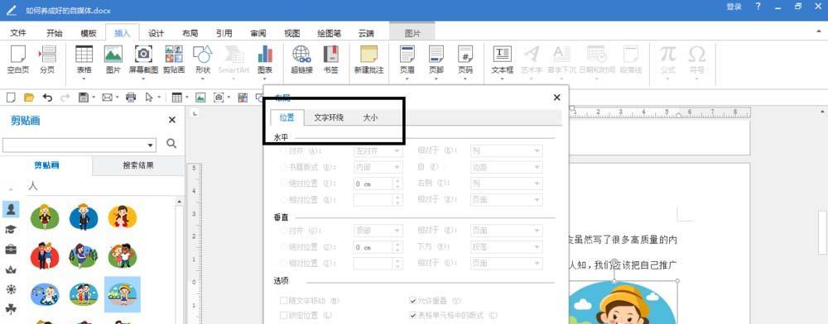Click the new document quick toolbar icon
Screen dimensions: 828x324
11,97
